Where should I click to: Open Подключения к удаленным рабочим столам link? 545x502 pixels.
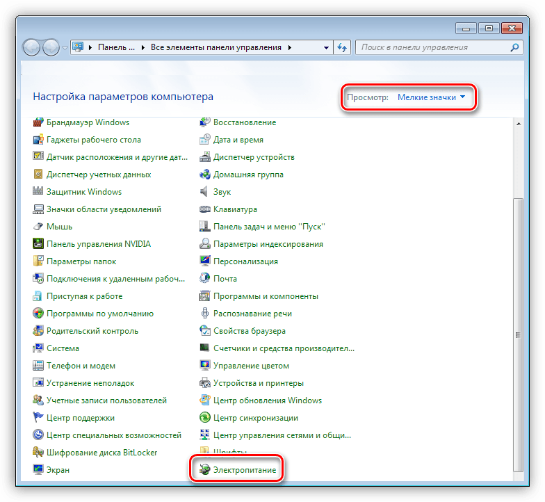click(x=115, y=279)
